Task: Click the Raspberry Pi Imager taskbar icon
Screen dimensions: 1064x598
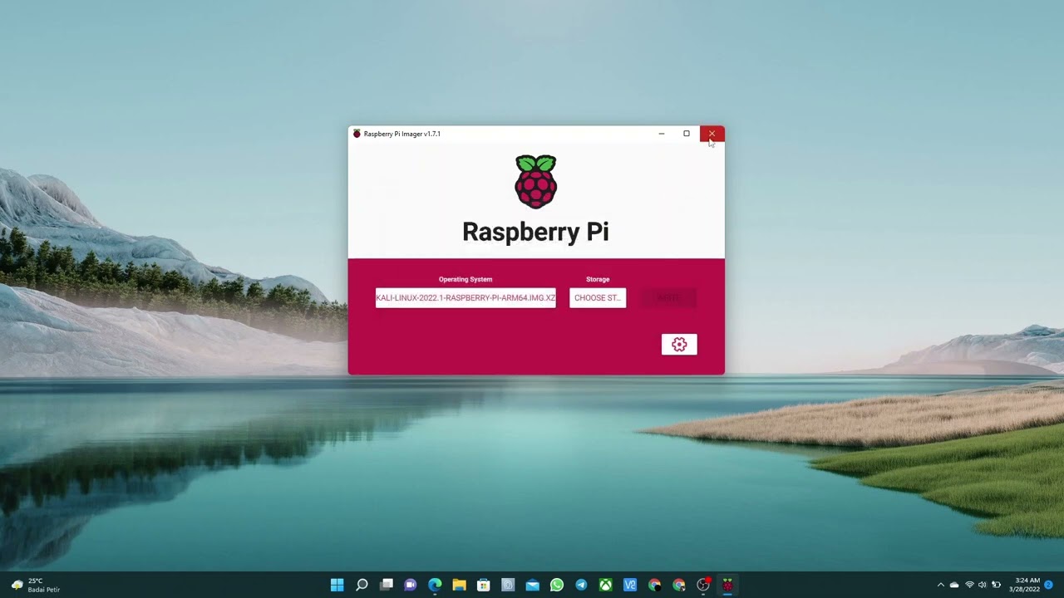Action: (727, 585)
